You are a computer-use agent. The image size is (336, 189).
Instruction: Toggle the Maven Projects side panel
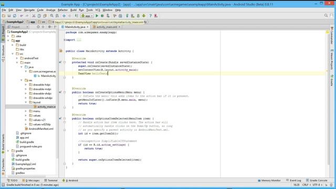[x=332, y=59]
